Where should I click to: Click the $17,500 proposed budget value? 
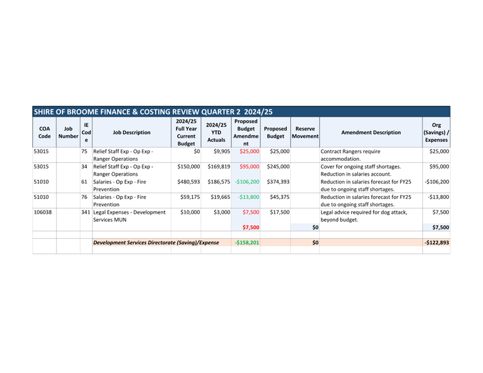click(280, 212)
